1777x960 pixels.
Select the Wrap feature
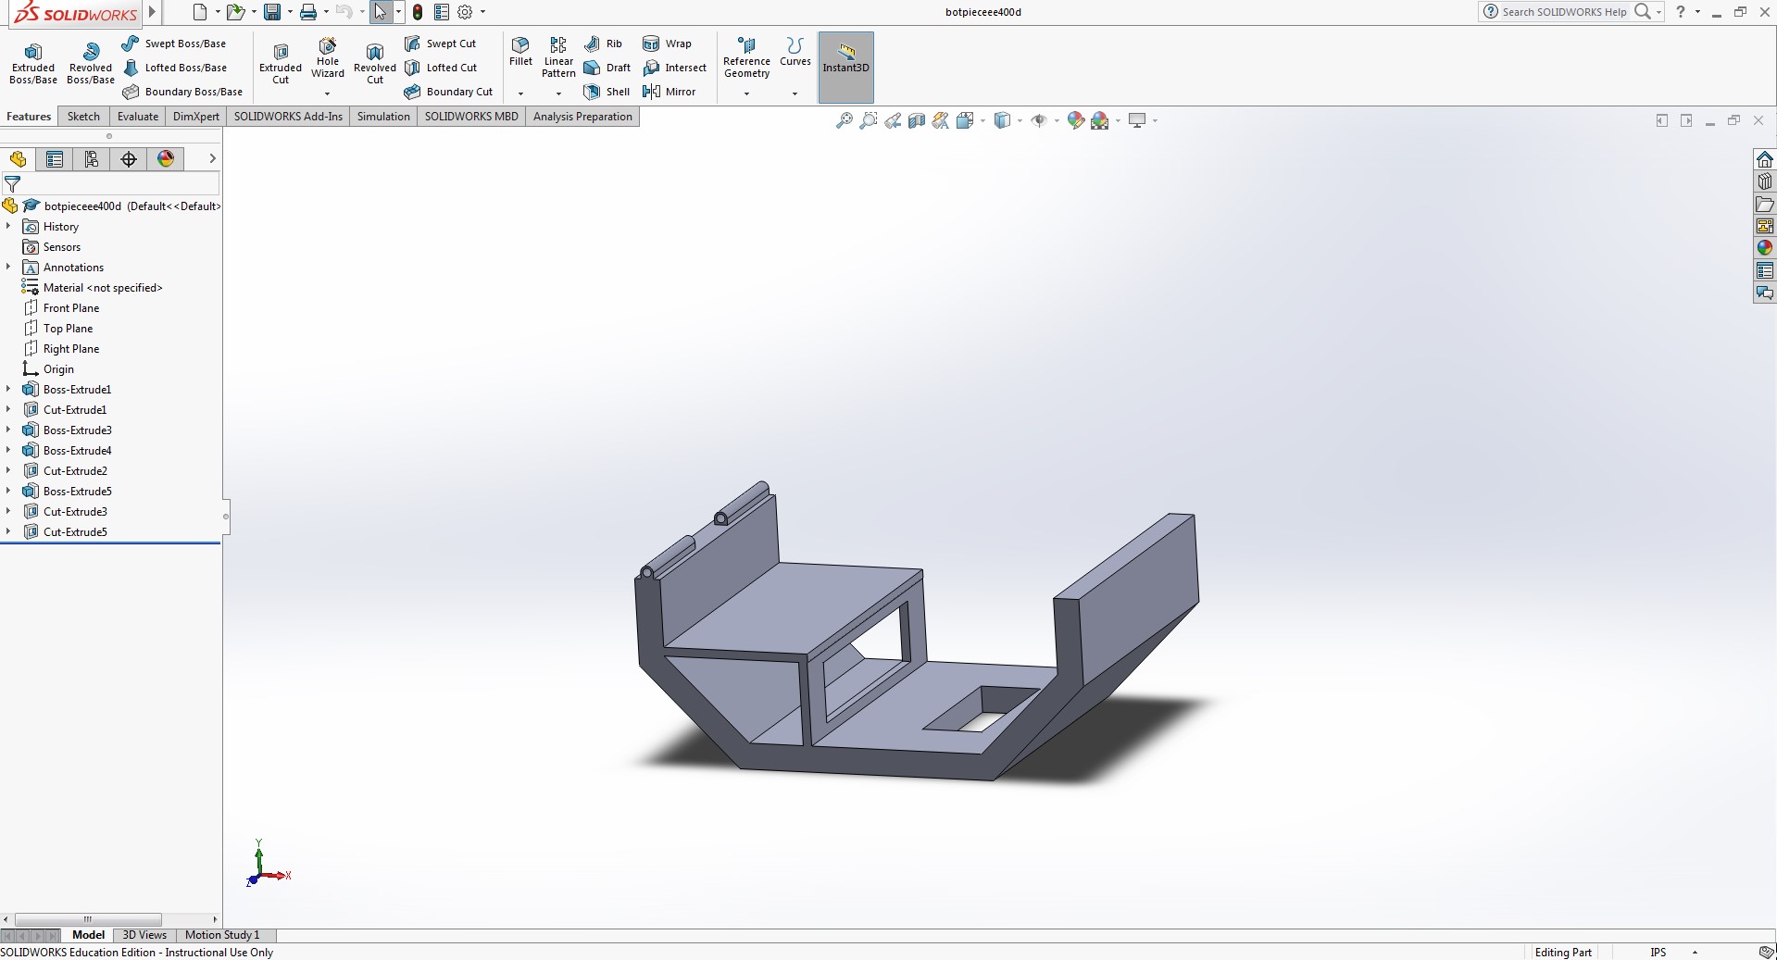[667, 44]
